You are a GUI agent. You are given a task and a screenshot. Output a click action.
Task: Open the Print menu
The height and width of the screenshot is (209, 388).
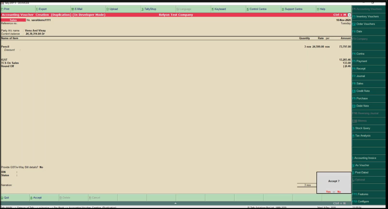(17, 9)
